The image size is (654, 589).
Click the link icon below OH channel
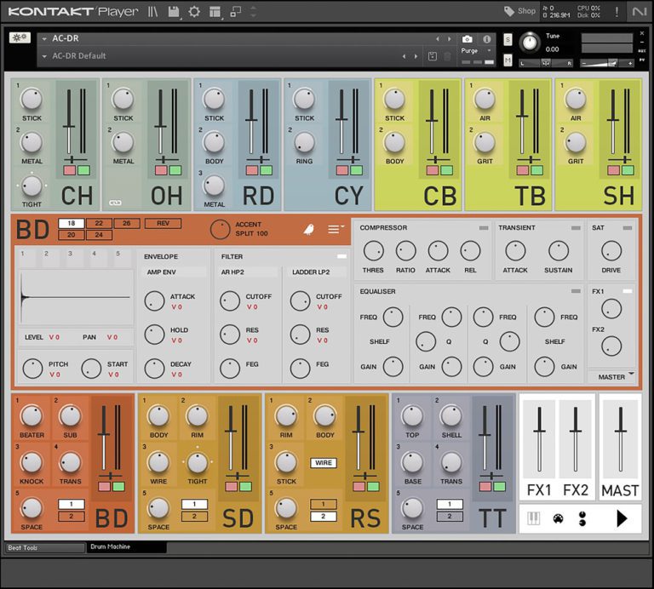click(116, 203)
